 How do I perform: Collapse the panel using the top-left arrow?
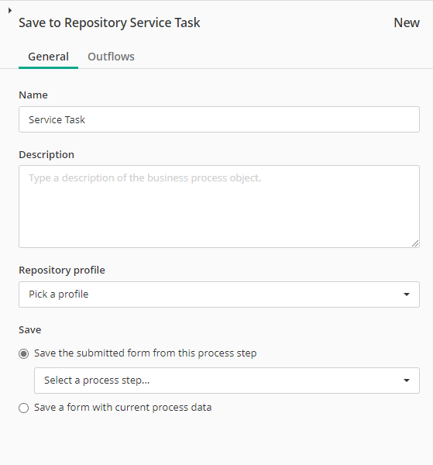pyautogui.click(x=10, y=10)
